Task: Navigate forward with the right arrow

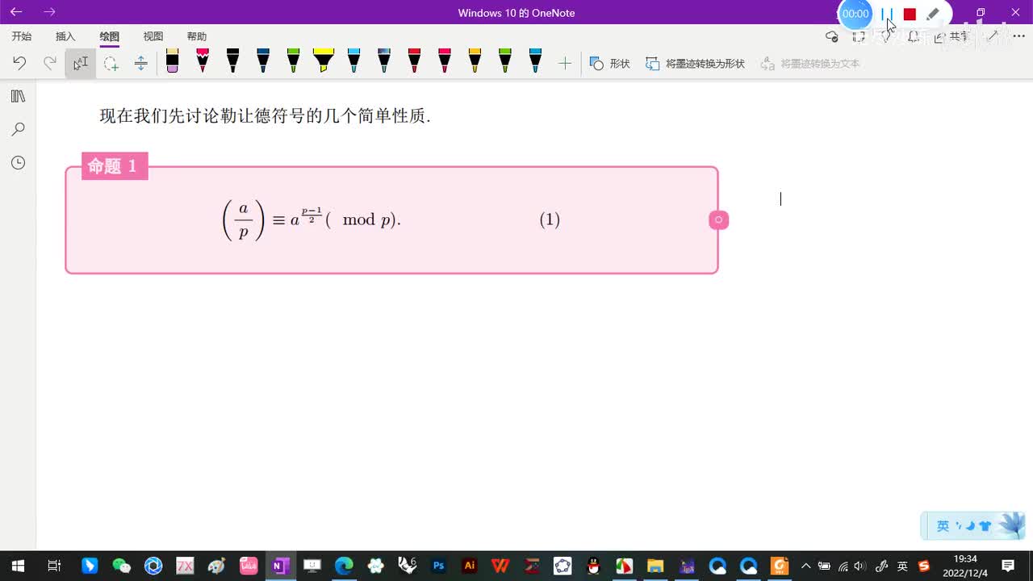Action: 50,12
